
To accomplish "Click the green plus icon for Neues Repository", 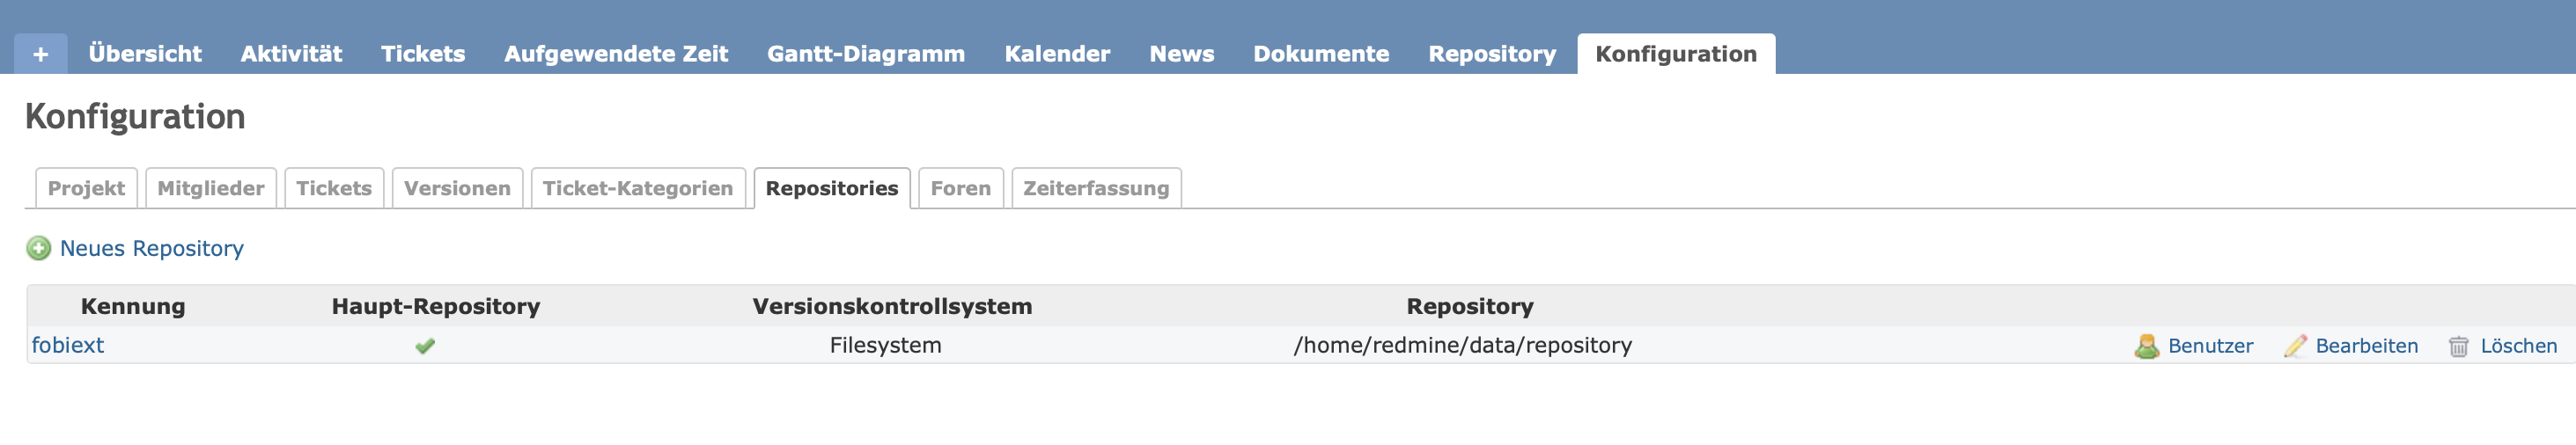I will [38, 248].
